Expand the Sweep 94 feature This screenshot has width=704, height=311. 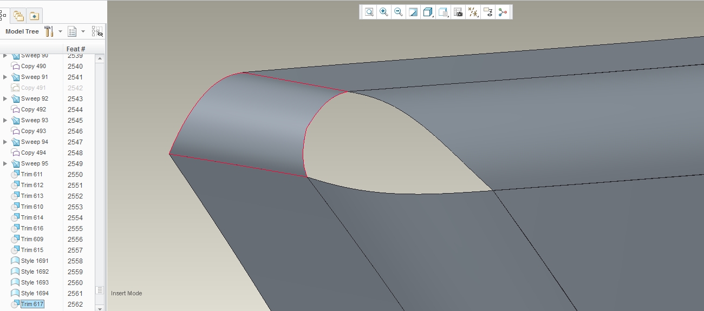(x=5, y=142)
